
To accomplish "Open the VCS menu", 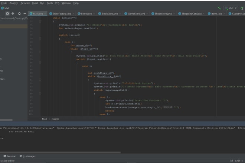I will (x=57, y=3).
